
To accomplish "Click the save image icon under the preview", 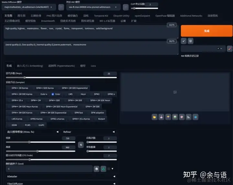I will pyautogui.click(x=161, y=117).
